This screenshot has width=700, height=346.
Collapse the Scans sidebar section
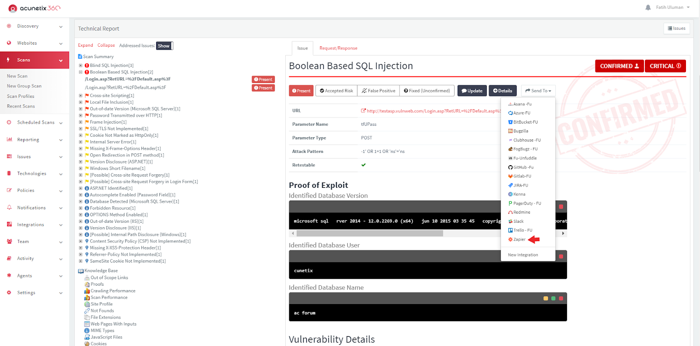35,60
